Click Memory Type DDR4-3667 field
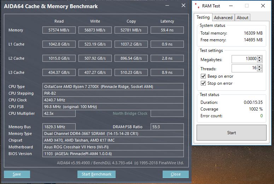 pyautogui.click(x=113, y=133)
